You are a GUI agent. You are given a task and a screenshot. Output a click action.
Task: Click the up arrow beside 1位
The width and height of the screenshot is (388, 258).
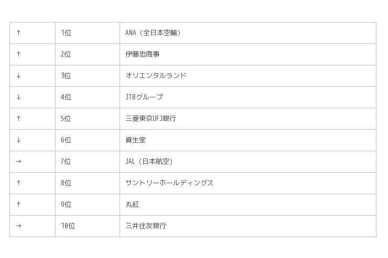click(x=19, y=33)
